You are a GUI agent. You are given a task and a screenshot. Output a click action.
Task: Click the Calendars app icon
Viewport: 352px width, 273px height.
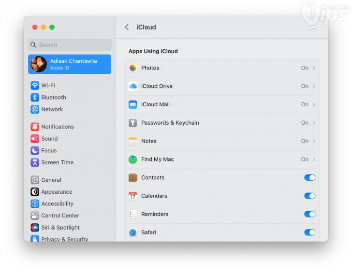click(132, 196)
